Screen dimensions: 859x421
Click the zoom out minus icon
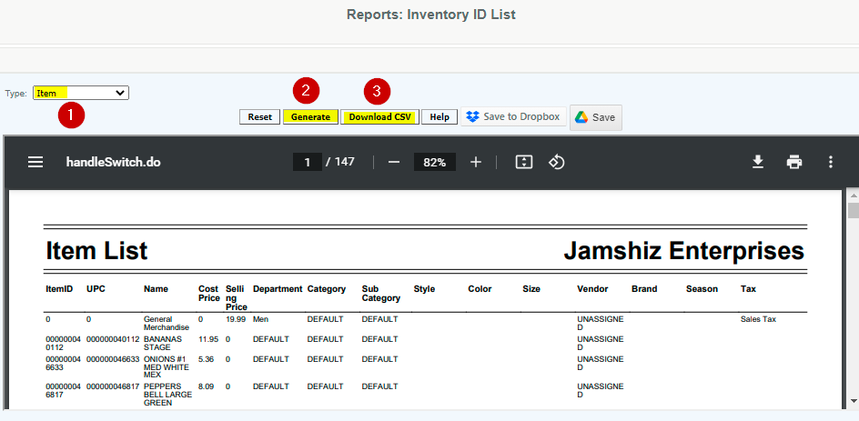click(394, 162)
